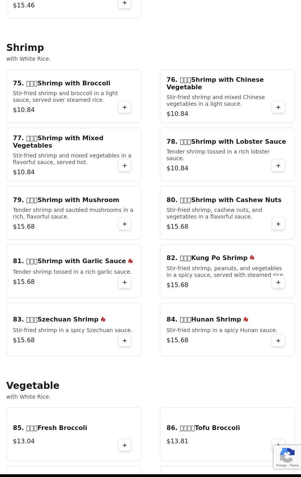Add Shrimp with Broccoli to cart
301x477 pixels.
[x=125, y=107]
